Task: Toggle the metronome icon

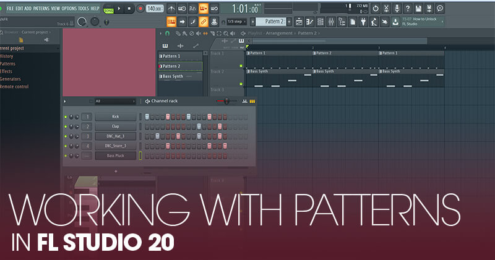Action: pyautogui.click(x=171, y=9)
